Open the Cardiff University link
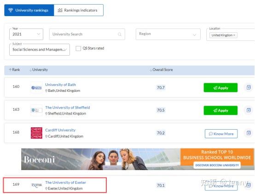The height and width of the screenshot is (194, 255). (60, 130)
